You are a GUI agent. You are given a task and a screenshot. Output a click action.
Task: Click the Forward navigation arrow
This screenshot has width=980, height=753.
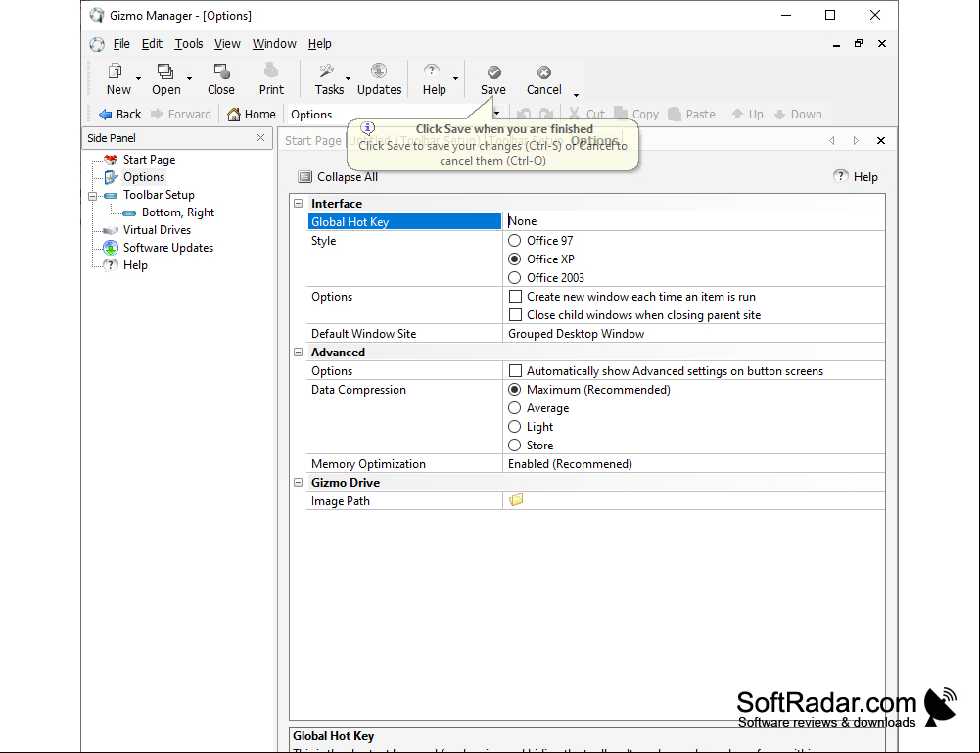pyautogui.click(x=157, y=115)
